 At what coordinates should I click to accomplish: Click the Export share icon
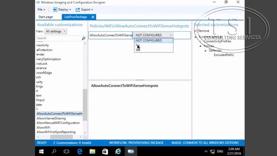pyautogui.click(x=78, y=10)
